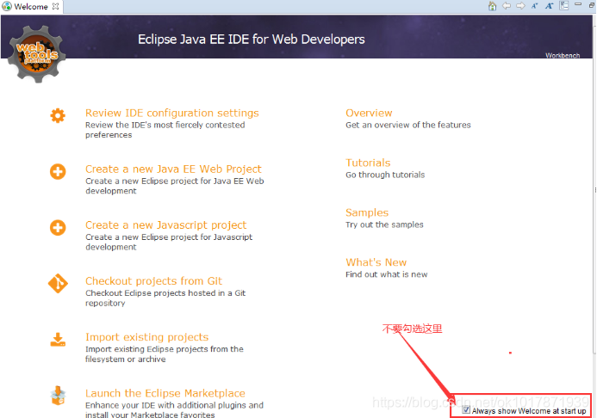The height and width of the screenshot is (418, 597).
Task: Click text 'Try out the samples'
Action: pyautogui.click(x=384, y=224)
